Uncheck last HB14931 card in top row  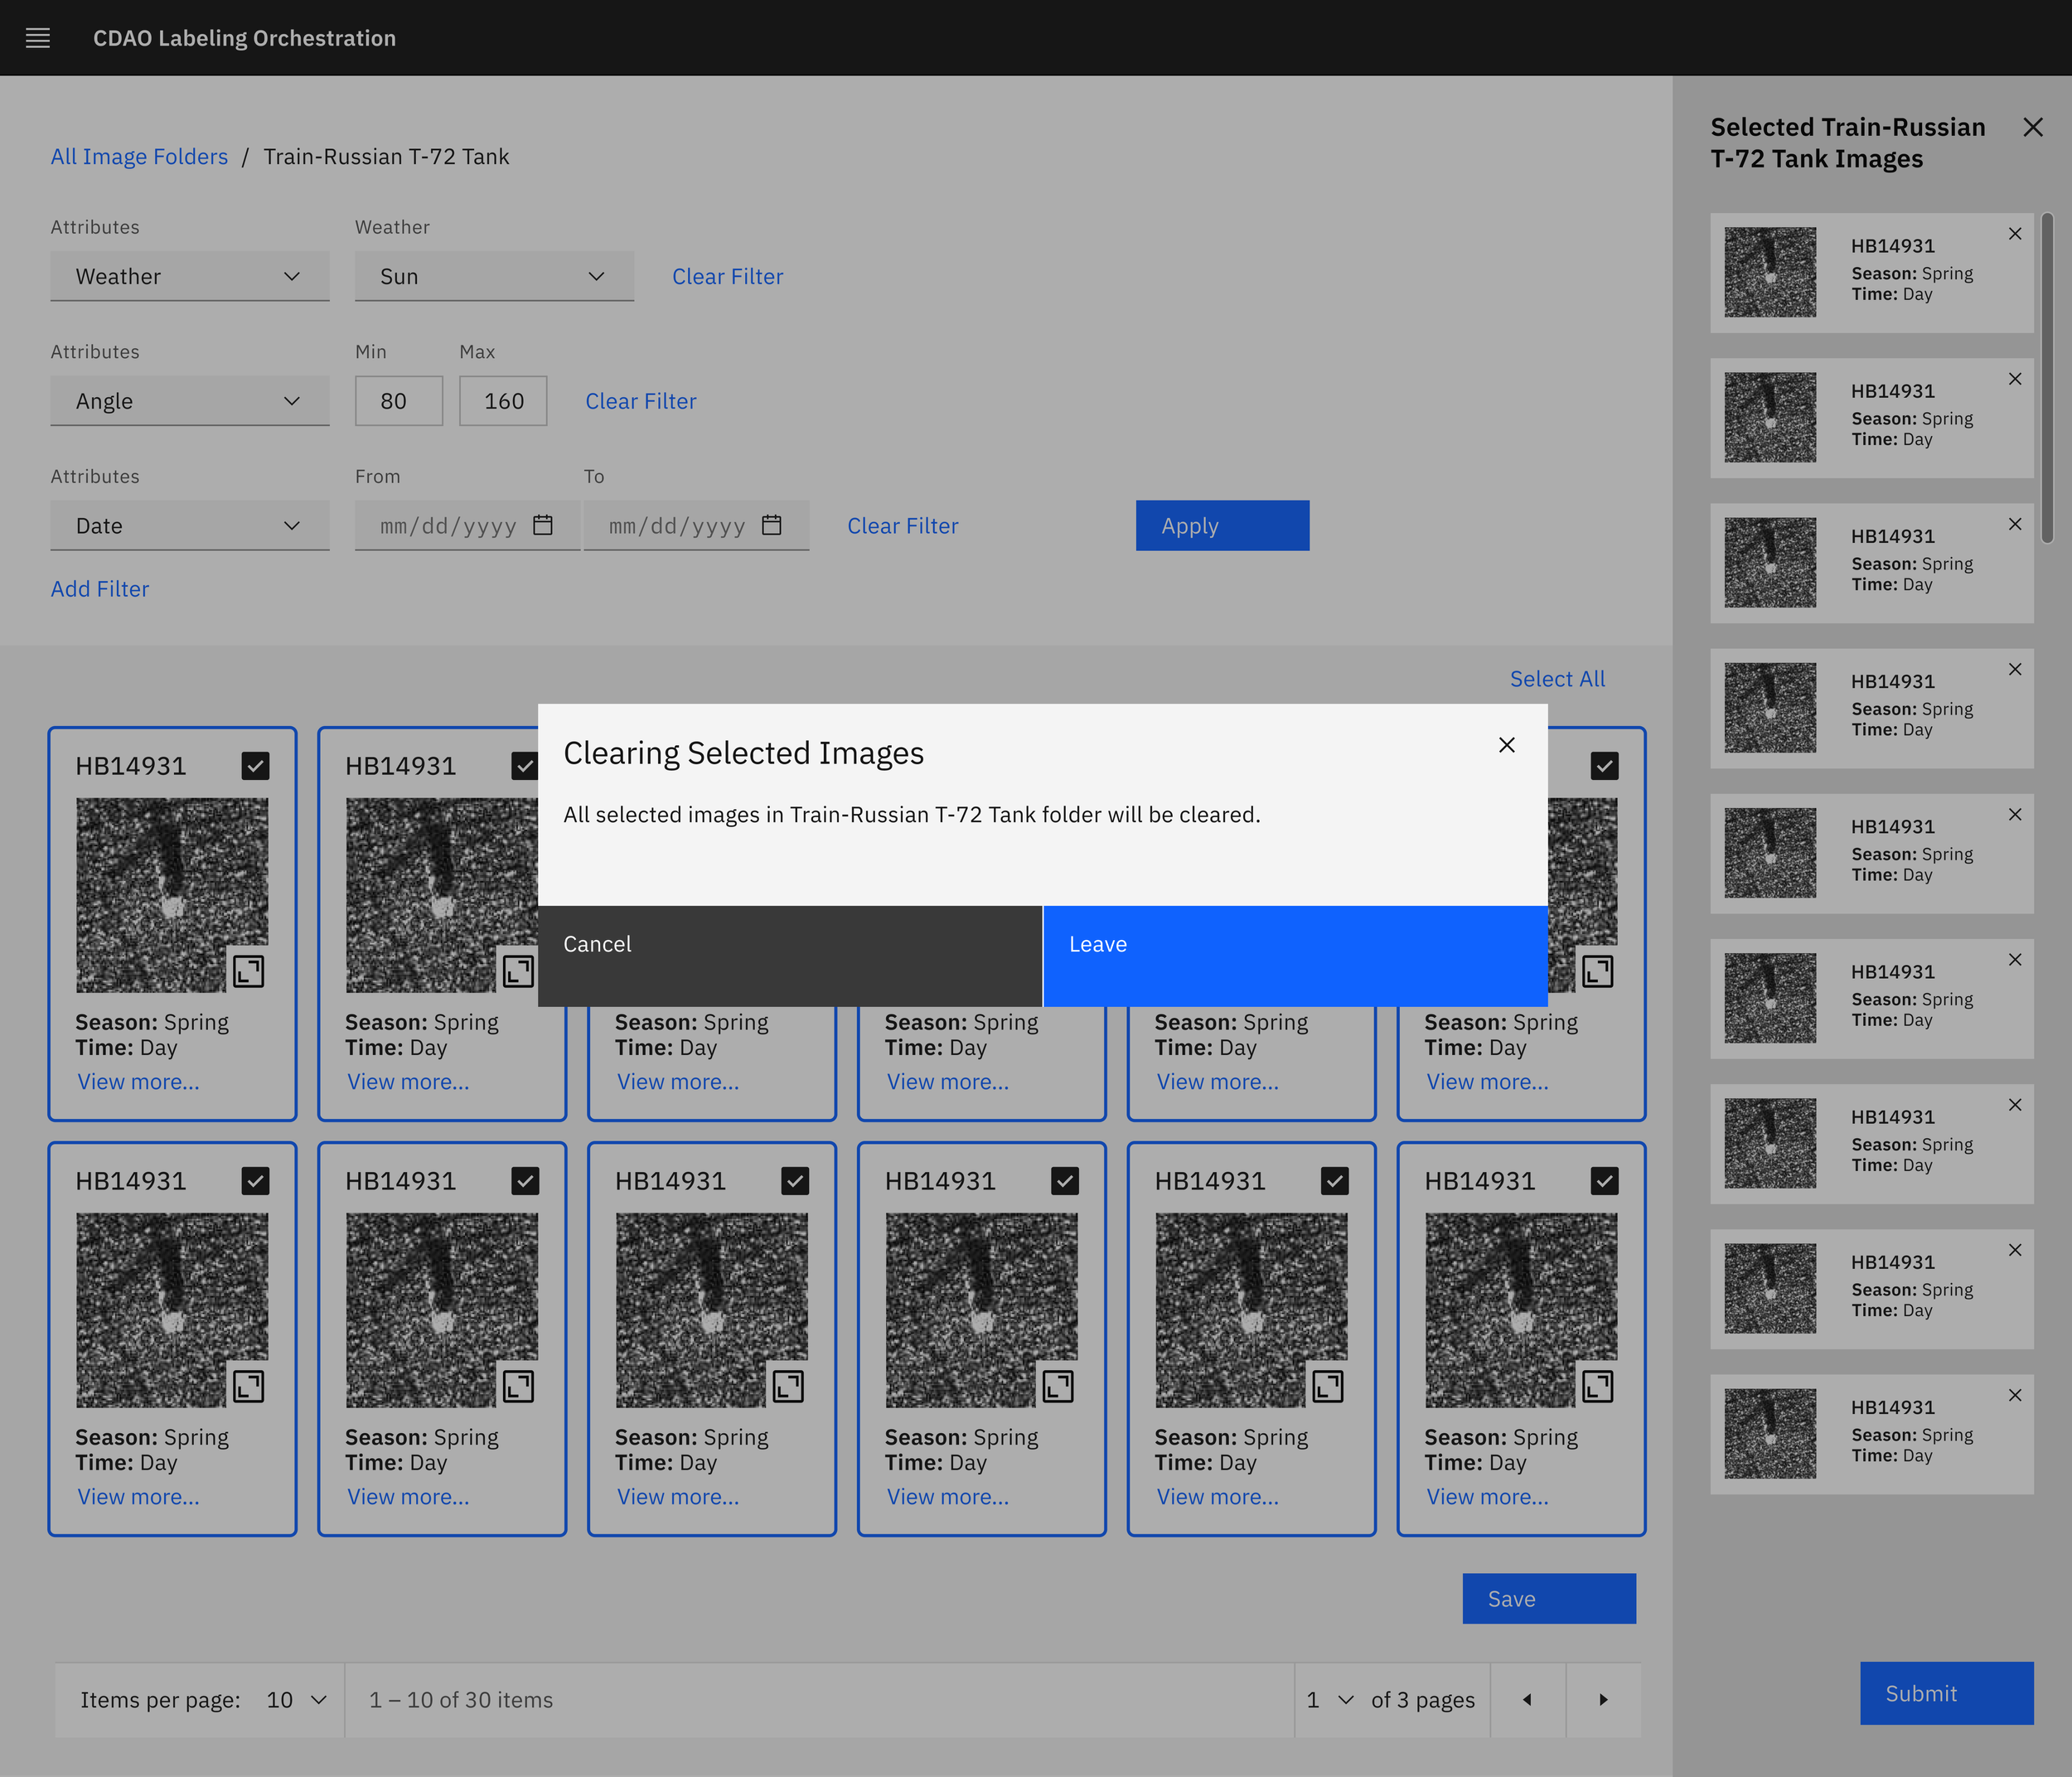(1604, 766)
